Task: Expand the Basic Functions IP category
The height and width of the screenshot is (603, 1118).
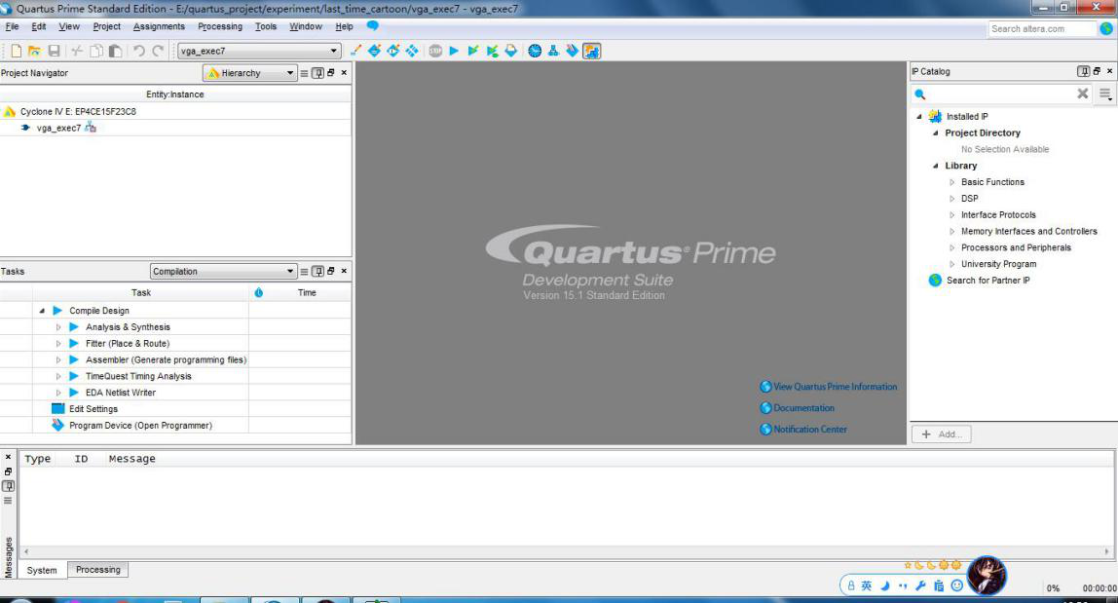Action: [x=951, y=182]
